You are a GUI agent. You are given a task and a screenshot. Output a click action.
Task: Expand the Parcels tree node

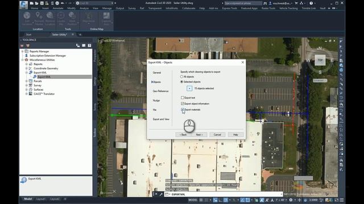pyautogui.click(x=27, y=81)
